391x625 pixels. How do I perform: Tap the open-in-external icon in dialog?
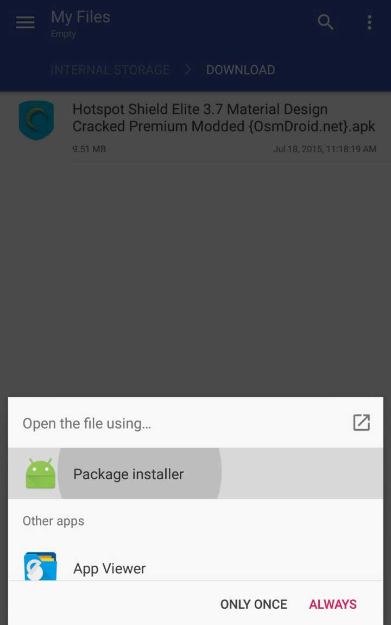click(362, 423)
